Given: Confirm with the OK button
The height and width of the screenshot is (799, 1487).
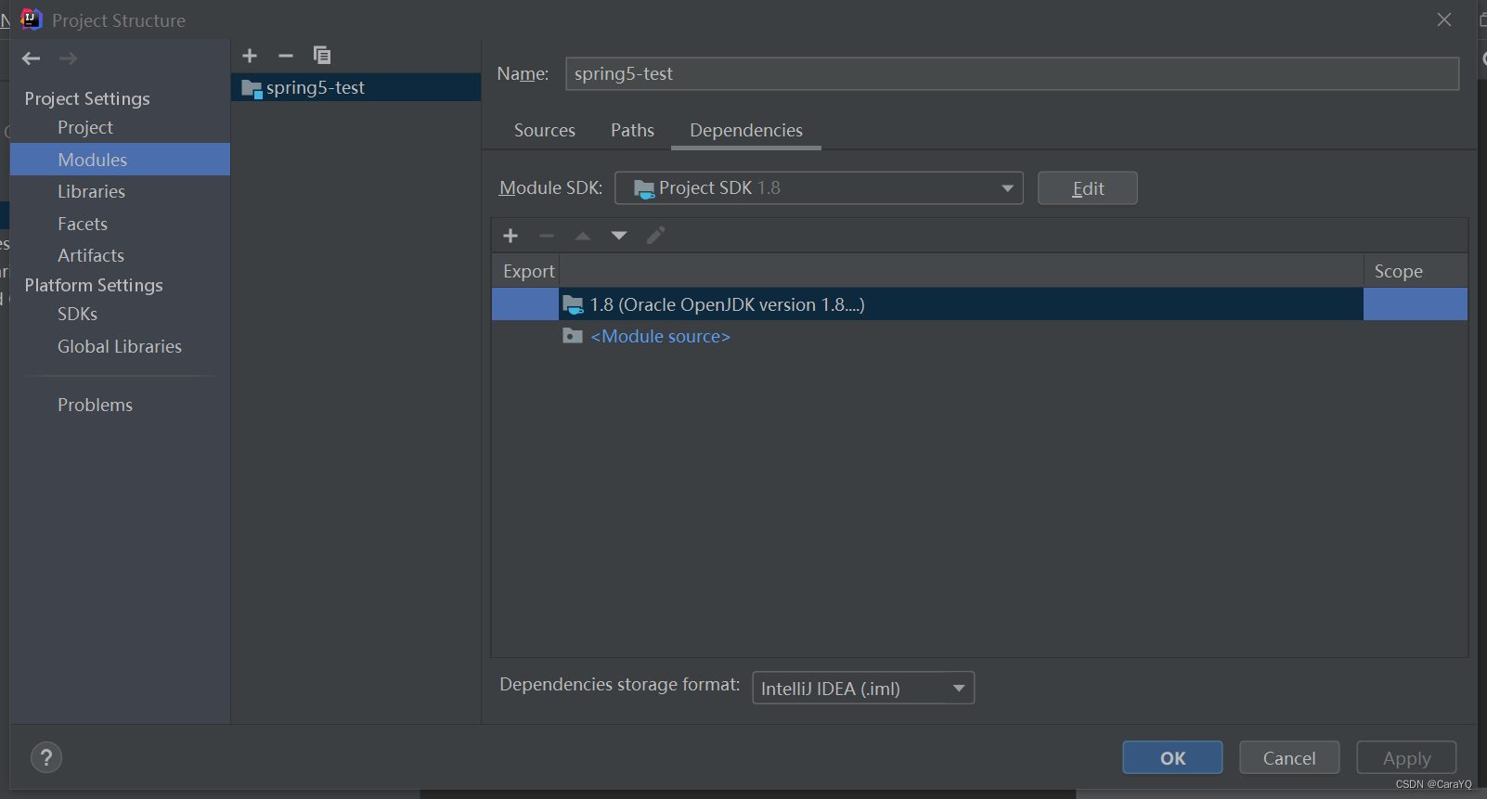Looking at the screenshot, I should [x=1172, y=758].
